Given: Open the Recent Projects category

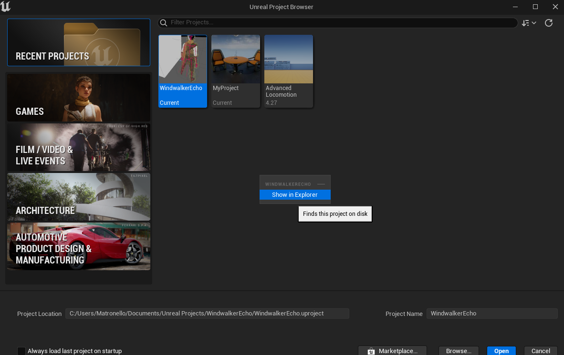Looking at the screenshot, I should [79, 42].
